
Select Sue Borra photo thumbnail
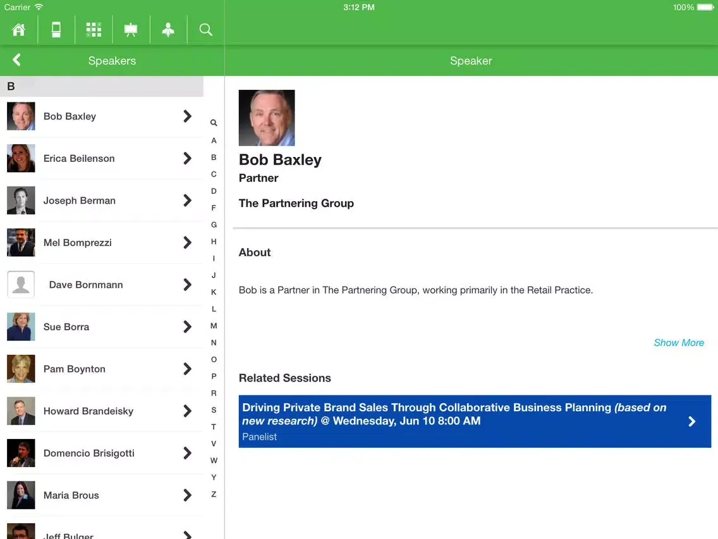tap(21, 327)
